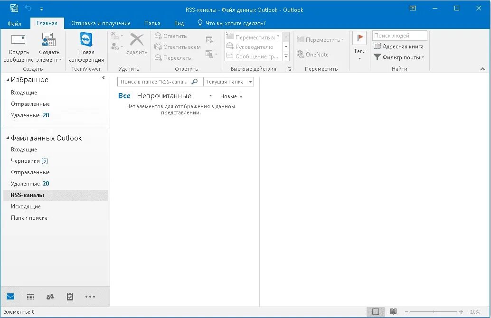This screenshot has width=491, height=318.
Task: Open the Вид ribbon tab
Action: tap(179, 23)
